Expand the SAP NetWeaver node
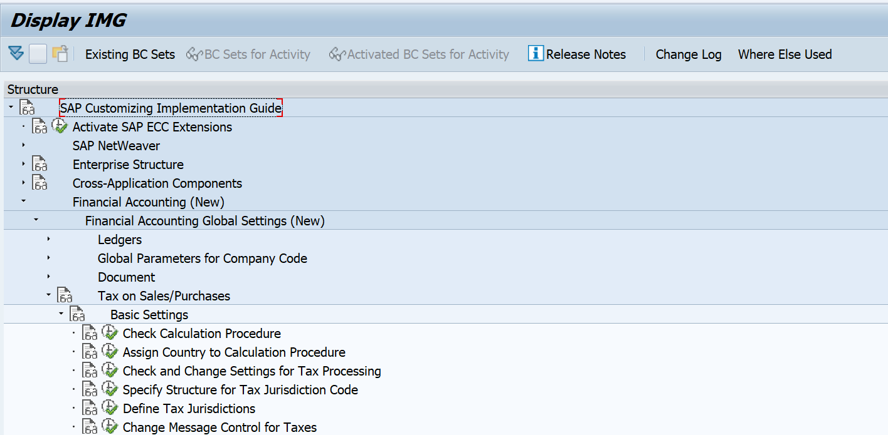Image resolution: width=888 pixels, height=435 pixels. [x=23, y=145]
